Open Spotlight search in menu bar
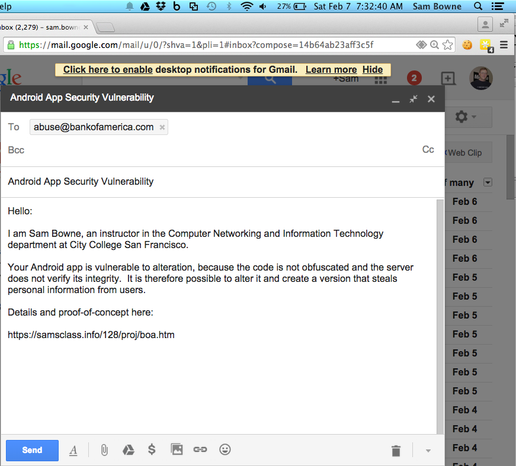This screenshot has height=466, width=516. click(x=478, y=6)
